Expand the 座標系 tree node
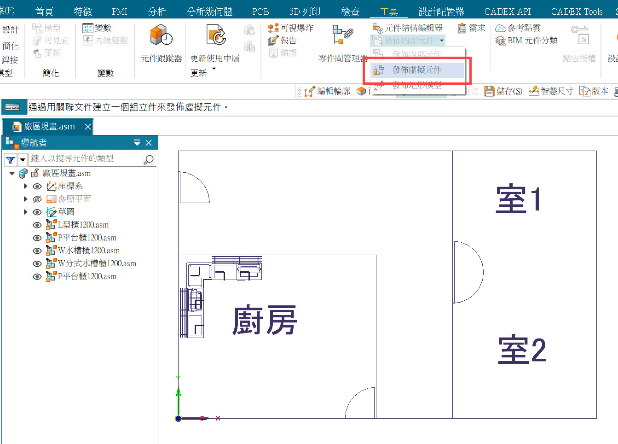The image size is (618, 444). (26, 187)
